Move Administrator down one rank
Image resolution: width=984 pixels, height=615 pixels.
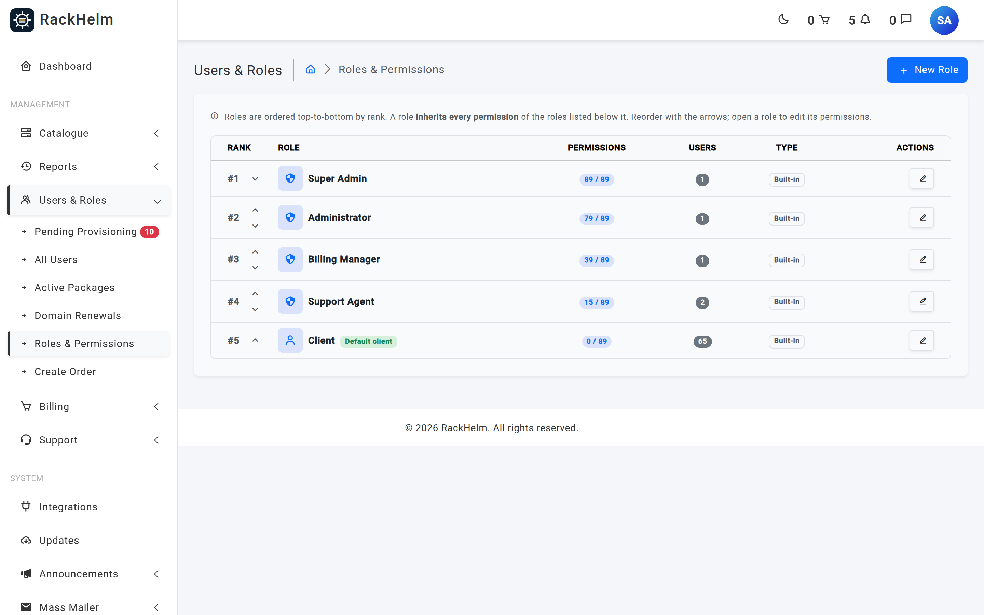[255, 226]
